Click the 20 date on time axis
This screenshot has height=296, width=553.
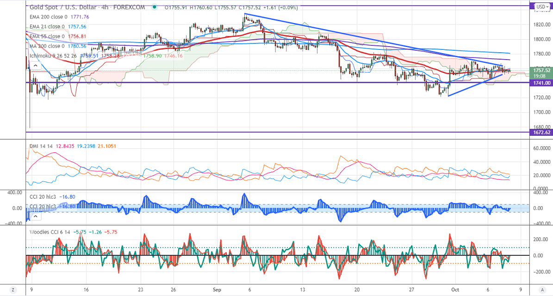click(357, 290)
